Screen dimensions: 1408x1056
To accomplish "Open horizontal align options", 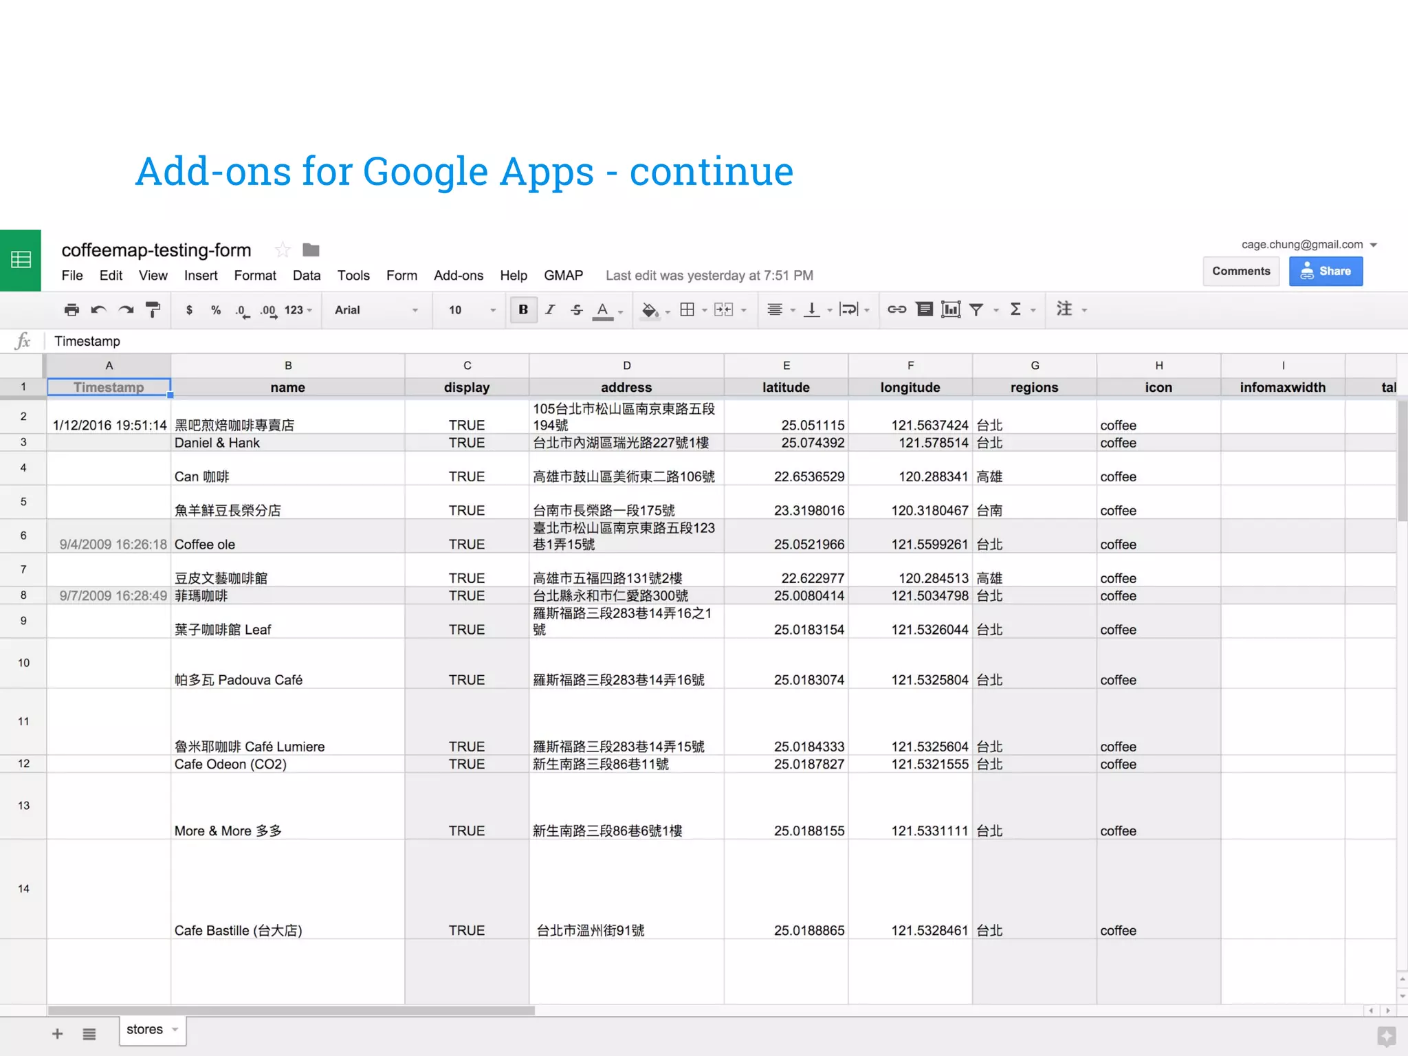I will tap(775, 309).
